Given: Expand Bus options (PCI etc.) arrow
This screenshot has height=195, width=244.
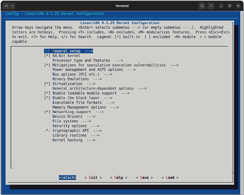Looking at the screenshot, I should pos(108,74).
